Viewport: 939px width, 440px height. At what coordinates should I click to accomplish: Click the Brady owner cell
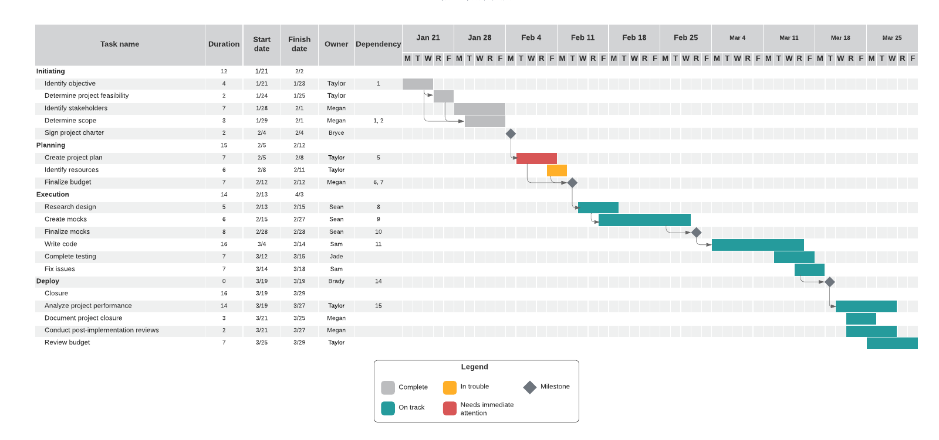pos(336,281)
